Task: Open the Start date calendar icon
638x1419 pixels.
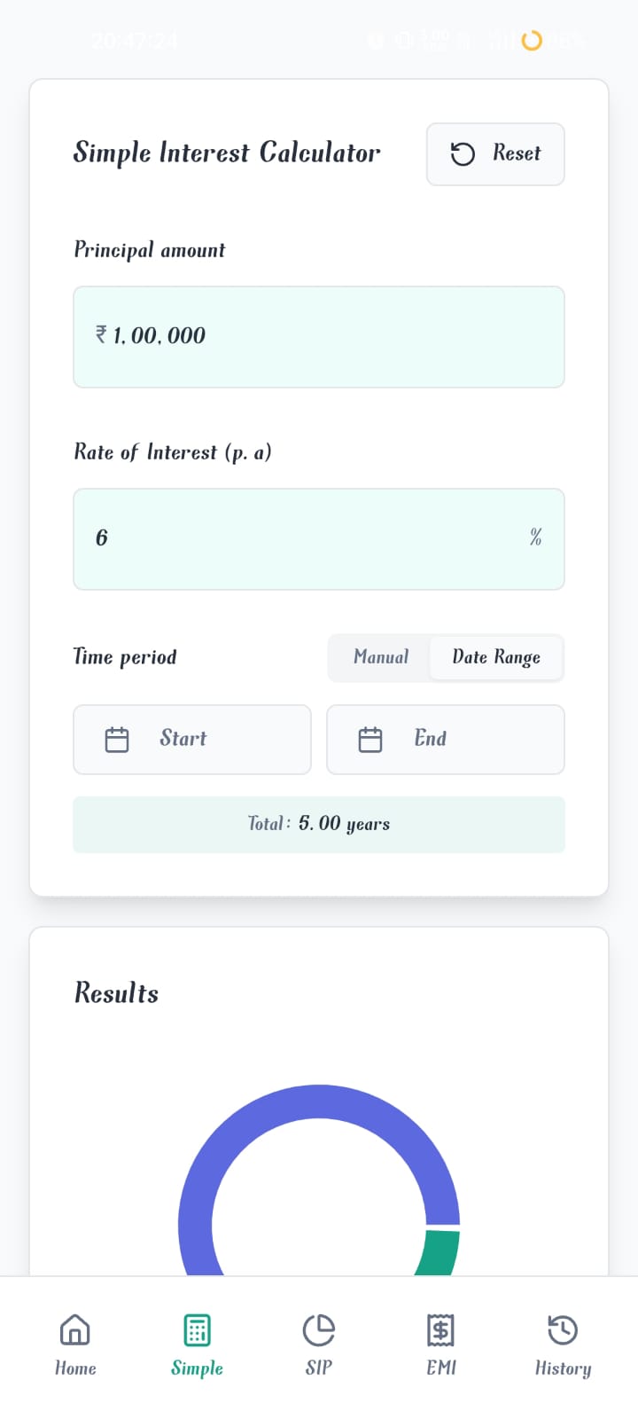Action: (117, 739)
